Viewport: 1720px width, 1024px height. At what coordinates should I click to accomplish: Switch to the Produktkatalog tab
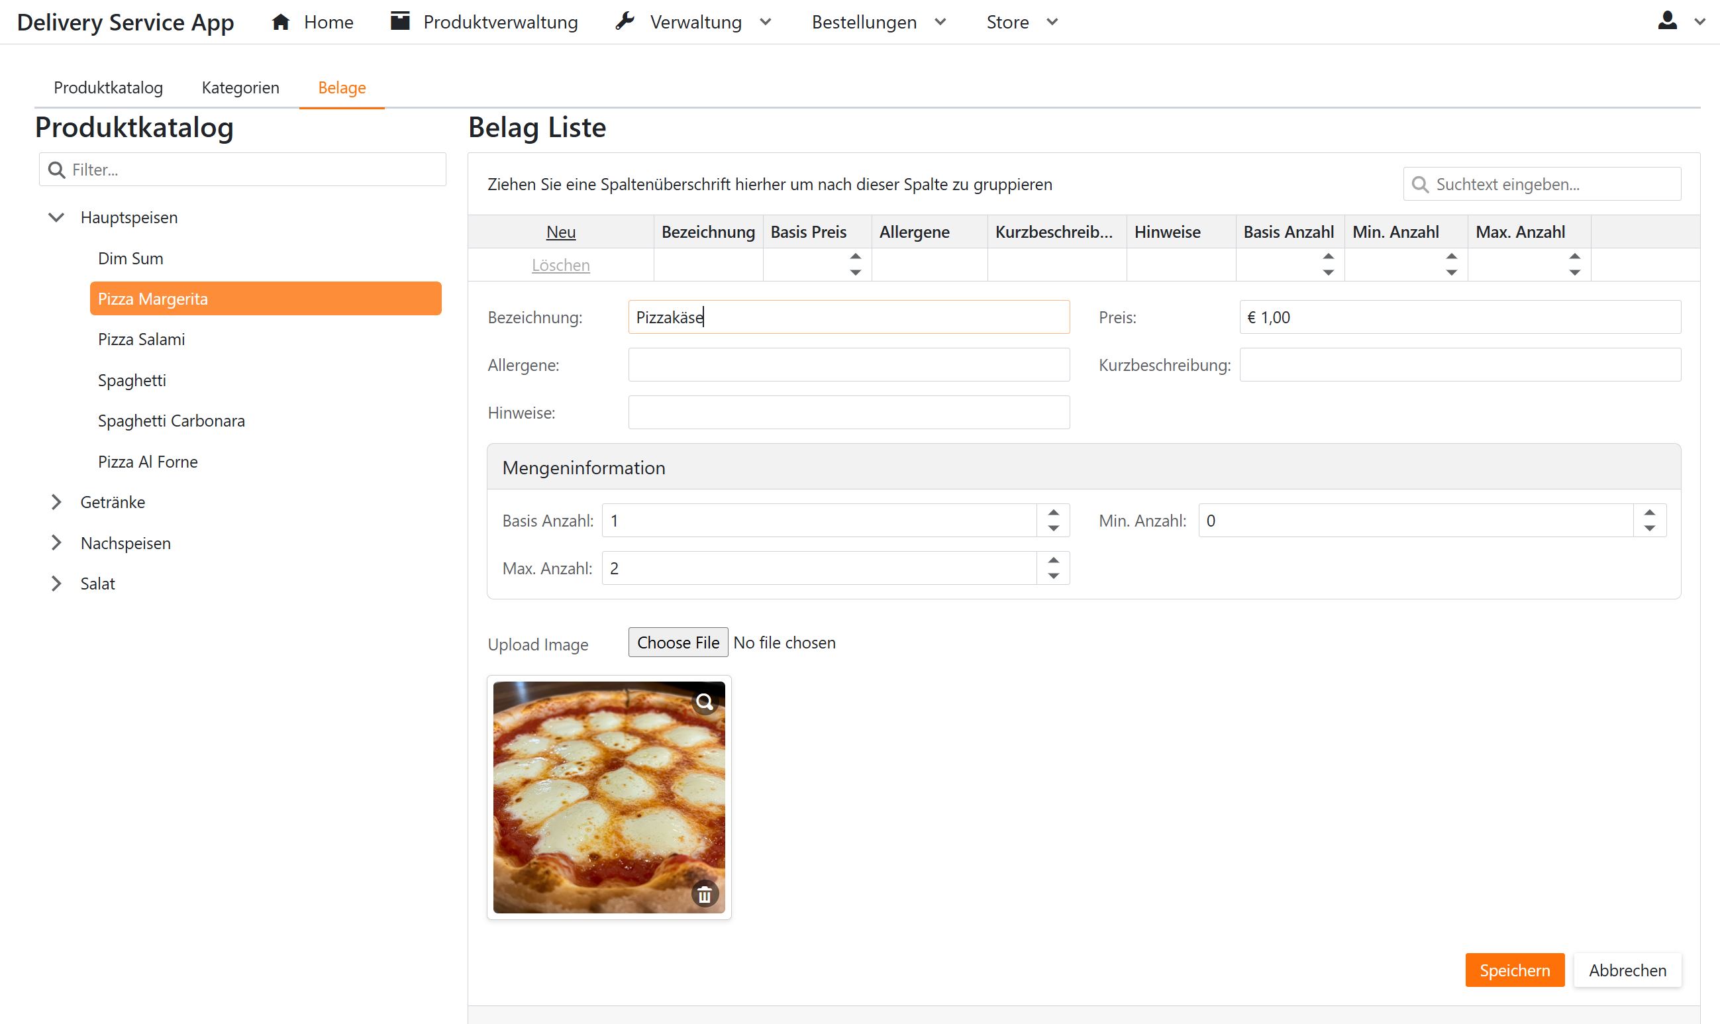[x=109, y=87]
